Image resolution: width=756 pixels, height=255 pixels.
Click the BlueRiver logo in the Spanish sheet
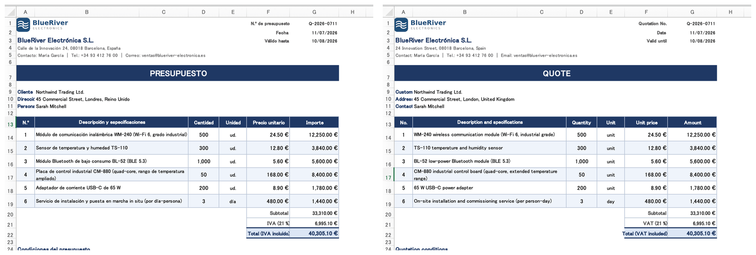point(42,25)
